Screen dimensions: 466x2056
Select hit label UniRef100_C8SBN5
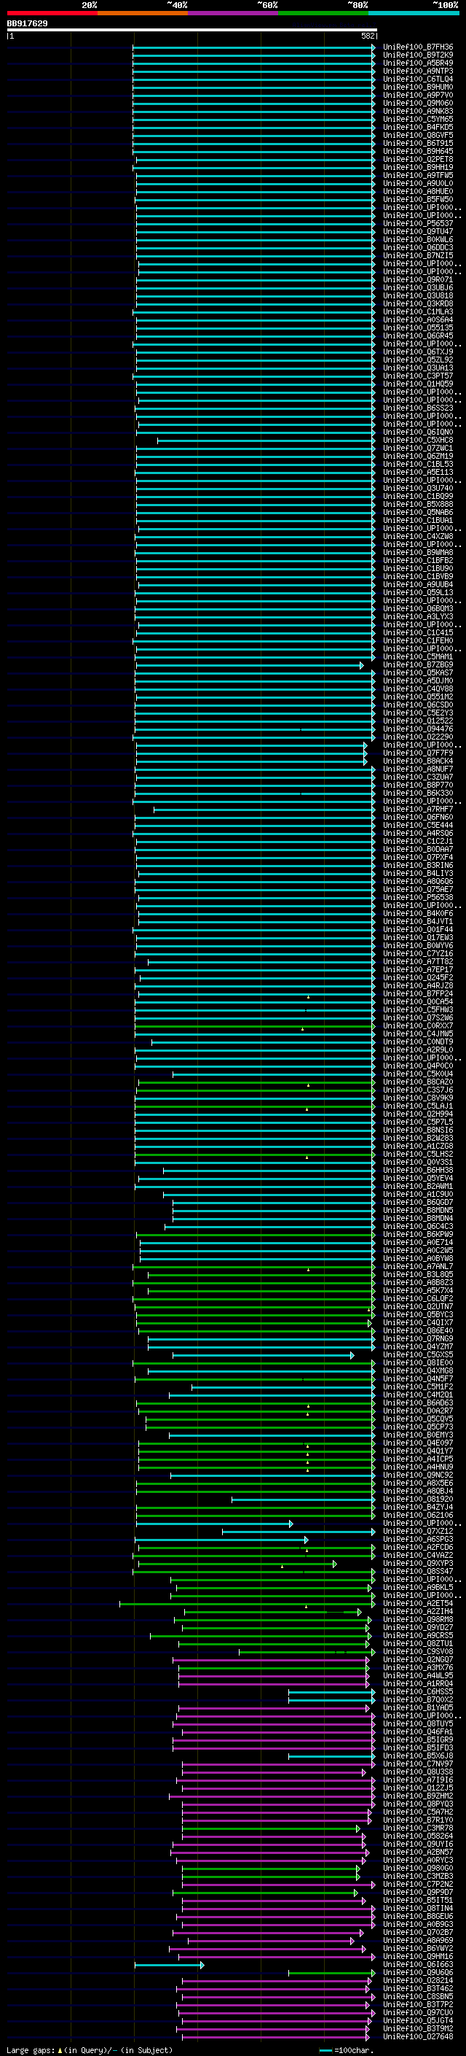click(418, 1997)
